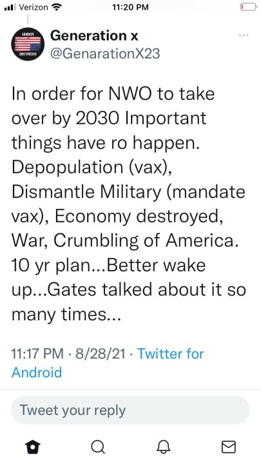Go to the Home tab icon
This screenshot has height=464, width=261.
(33, 446)
